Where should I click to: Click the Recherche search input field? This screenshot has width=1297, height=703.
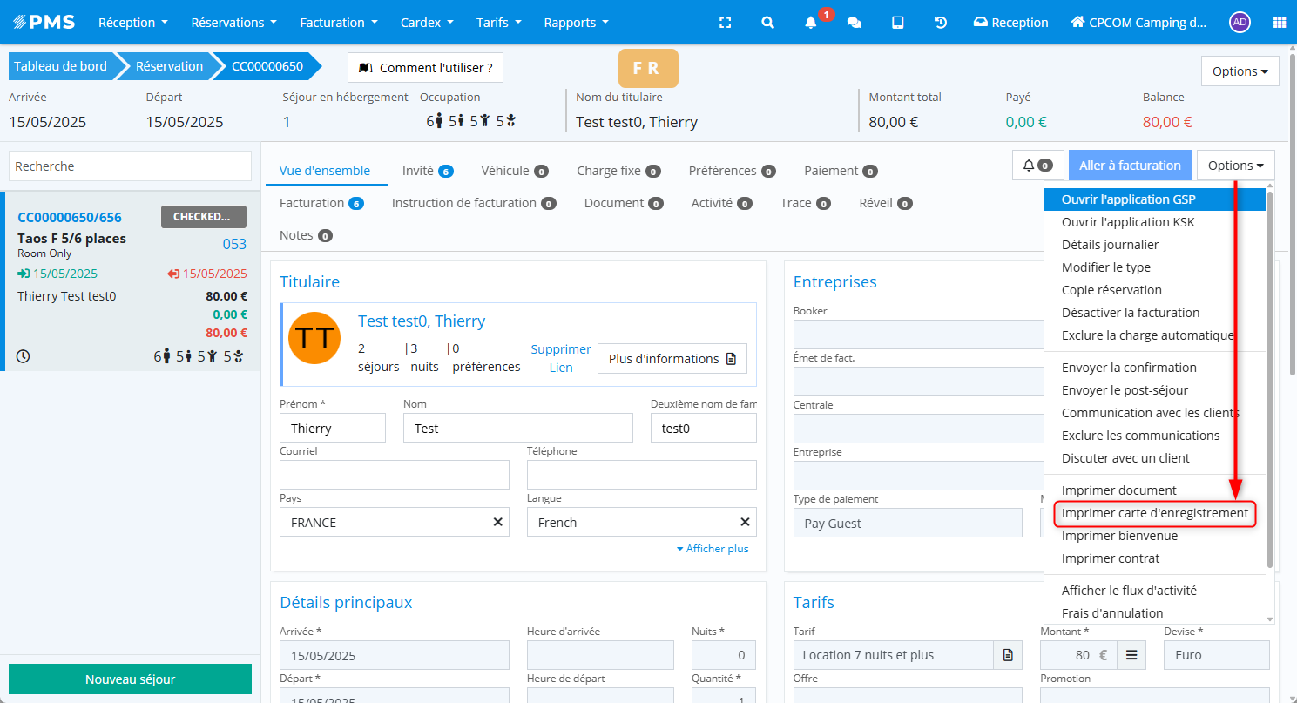[x=130, y=166]
